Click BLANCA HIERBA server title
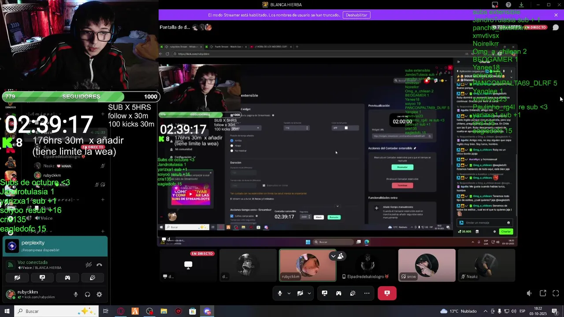564x317 pixels. click(x=286, y=5)
